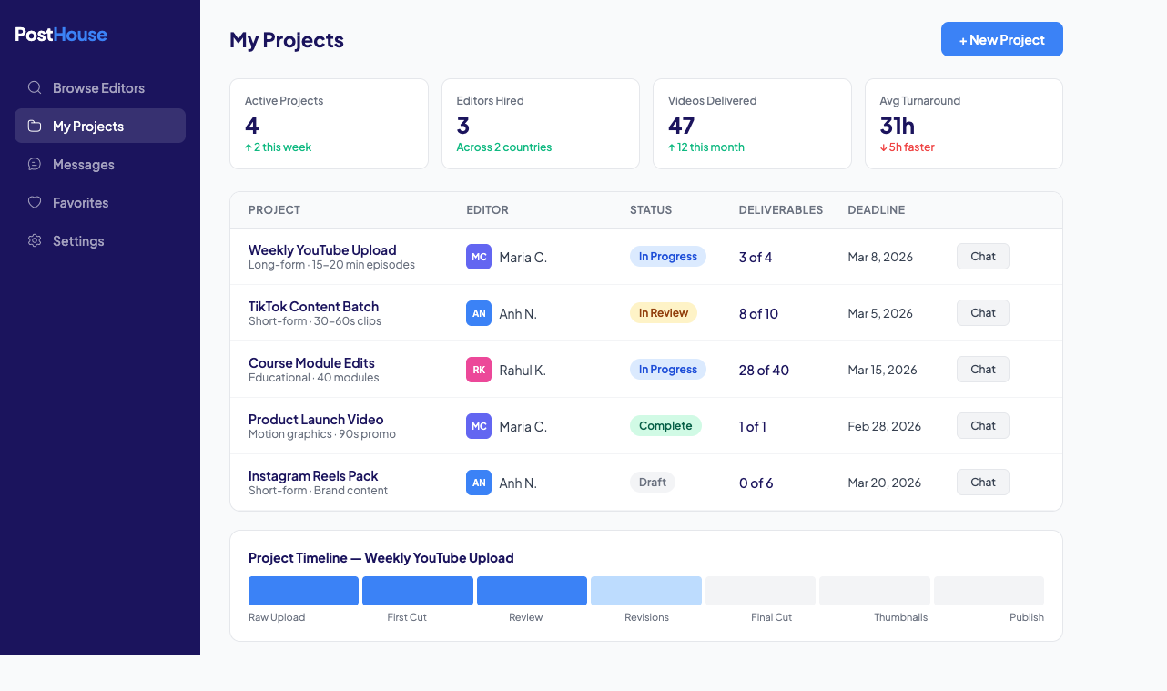
Task: Click the DEADLINE column header
Action: pyautogui.click(x=876, y=209)
